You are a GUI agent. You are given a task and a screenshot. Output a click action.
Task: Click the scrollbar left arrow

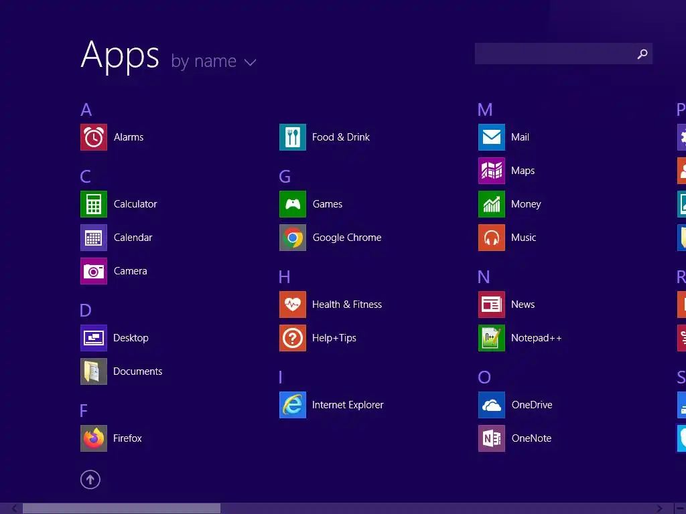click(15, 509)
